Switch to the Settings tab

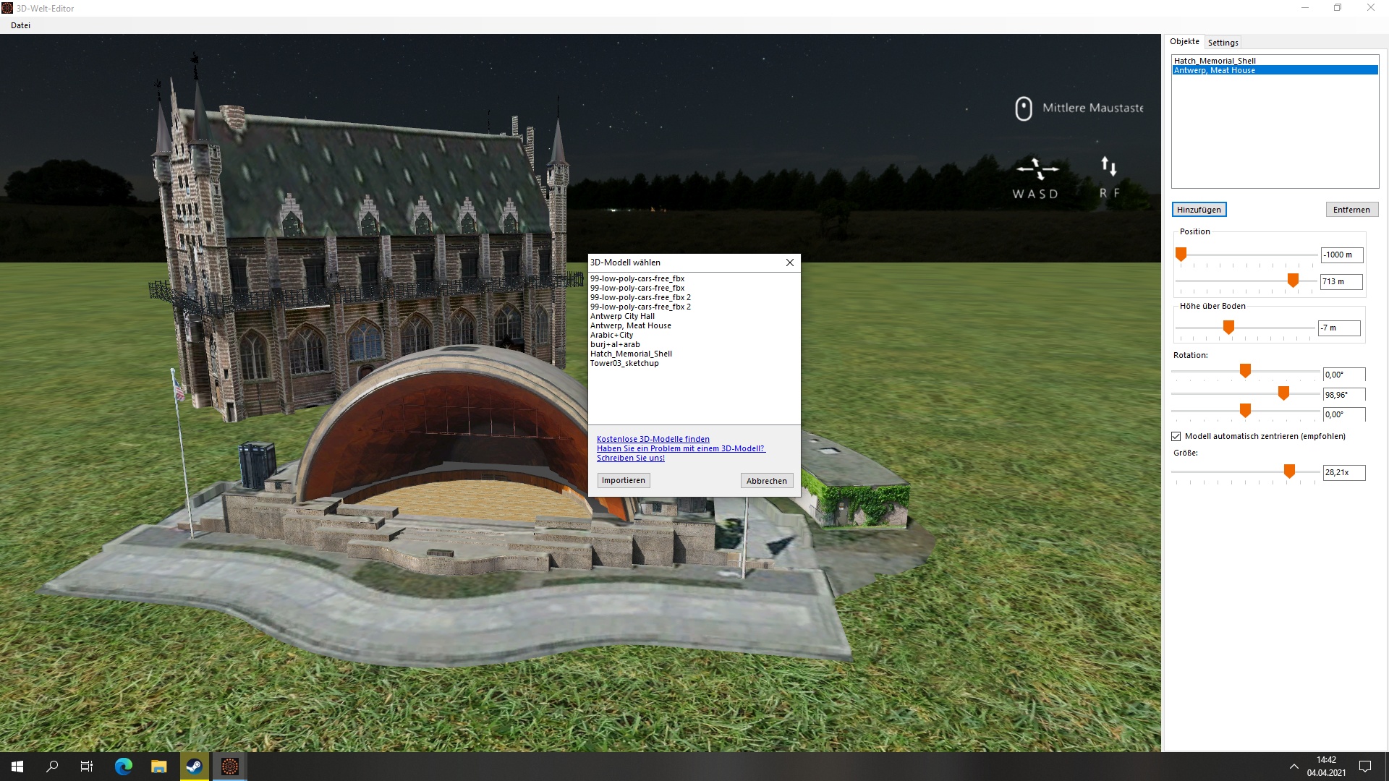[1223, 43]
